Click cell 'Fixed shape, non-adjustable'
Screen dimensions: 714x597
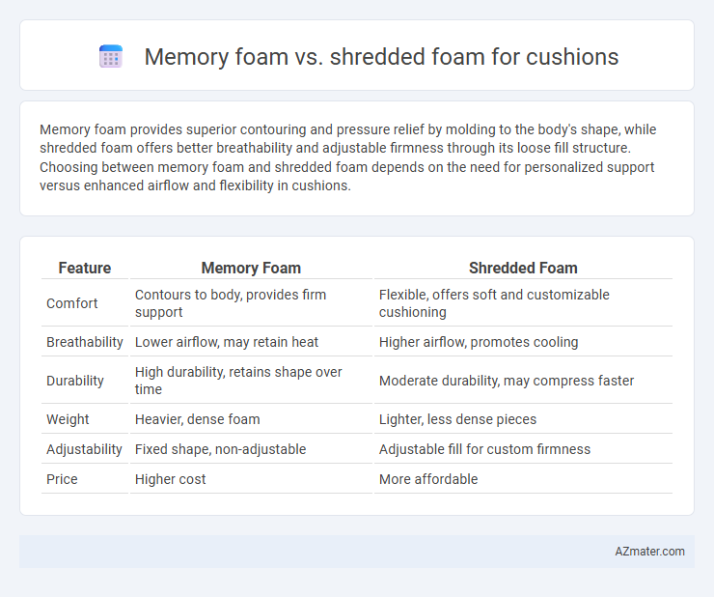251,449
